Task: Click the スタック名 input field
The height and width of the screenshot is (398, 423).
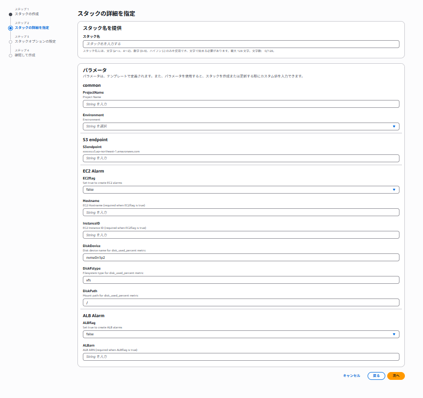Action: [241, 44]
